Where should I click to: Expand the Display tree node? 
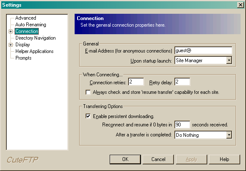point(10,45)
